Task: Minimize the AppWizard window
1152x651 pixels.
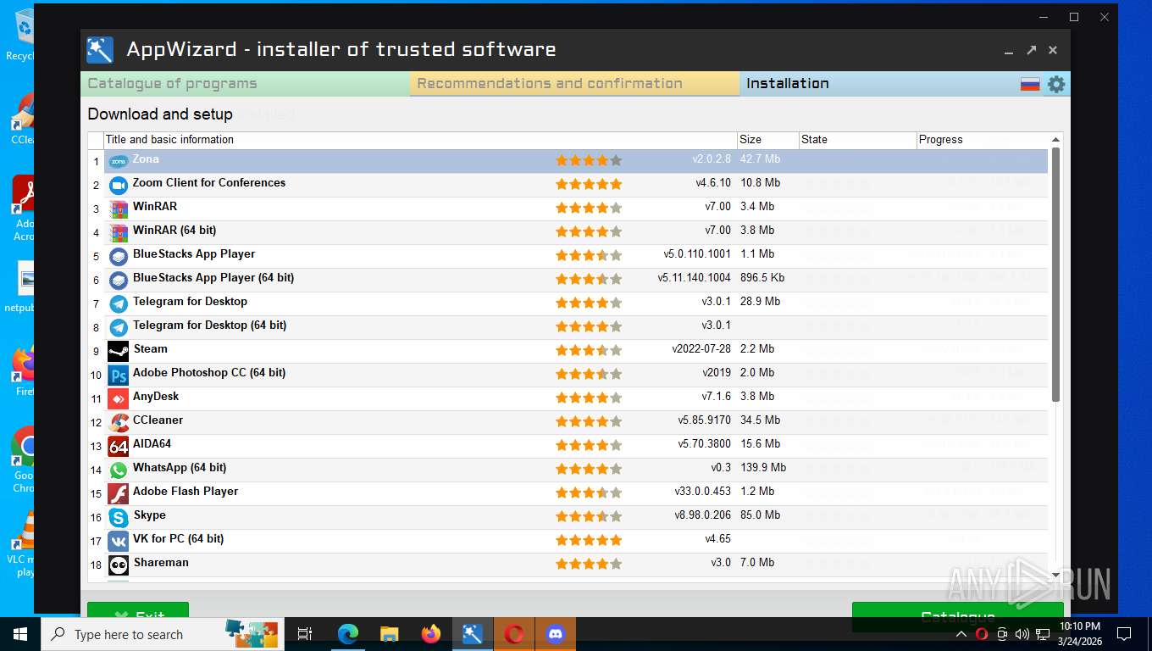Action: tap(1009, 51)
